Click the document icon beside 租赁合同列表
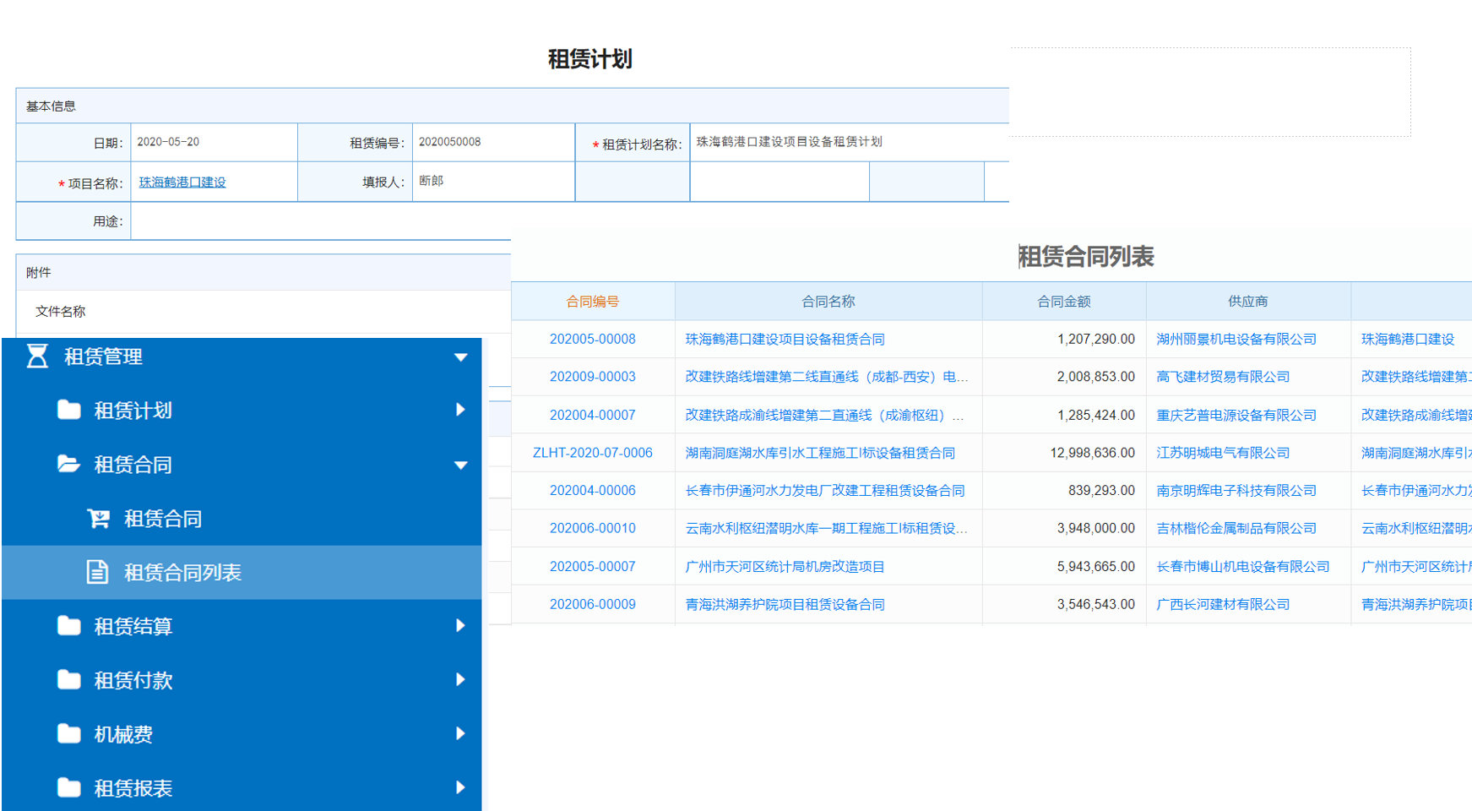The height and width of the screenshot is (811, 1472). click(x=98, y=573)
